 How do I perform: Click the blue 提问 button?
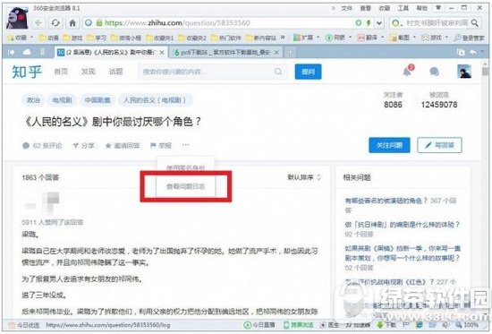(308, 72)
